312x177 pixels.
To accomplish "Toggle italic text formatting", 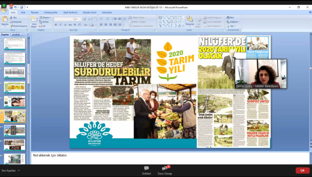I will [x=60, y=25].
